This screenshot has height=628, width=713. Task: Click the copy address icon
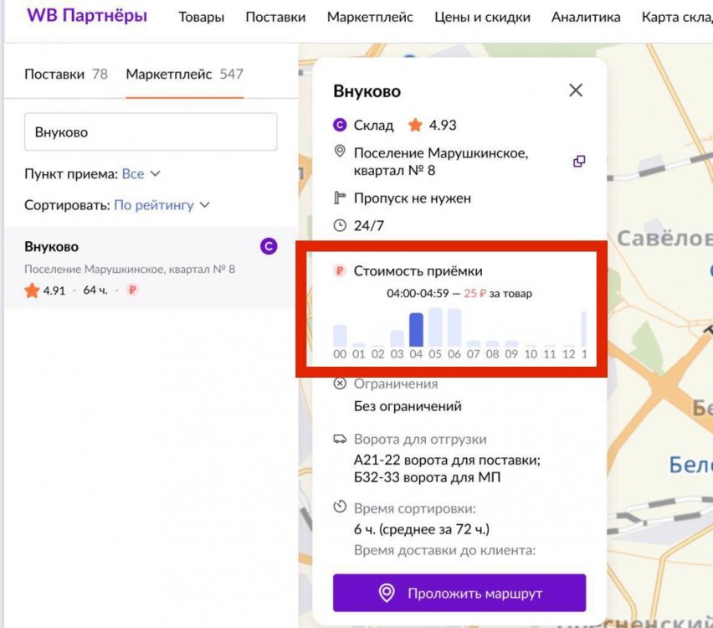tap(578, 162)
